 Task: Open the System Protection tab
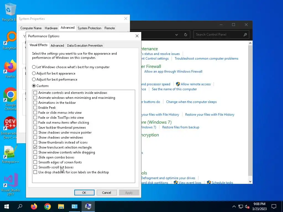tap(89, 28)
